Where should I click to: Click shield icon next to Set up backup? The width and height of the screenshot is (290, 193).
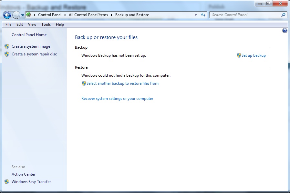click(239, 55)
